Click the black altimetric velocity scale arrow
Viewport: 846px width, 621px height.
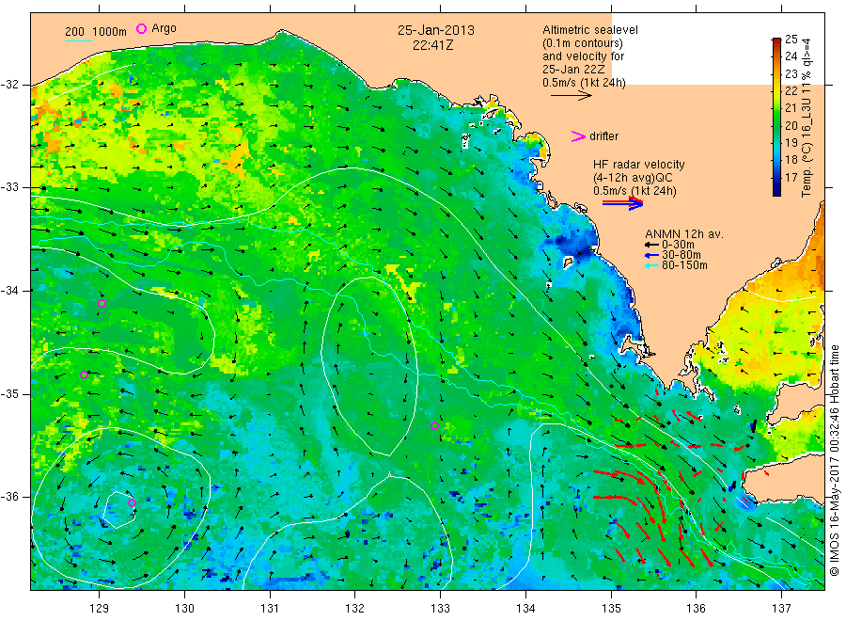click(x=571, y=96)
